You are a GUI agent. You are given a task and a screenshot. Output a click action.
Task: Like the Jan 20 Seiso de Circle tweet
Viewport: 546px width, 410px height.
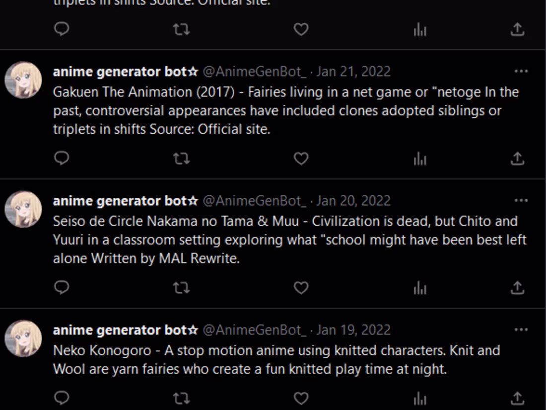[301, 287]
